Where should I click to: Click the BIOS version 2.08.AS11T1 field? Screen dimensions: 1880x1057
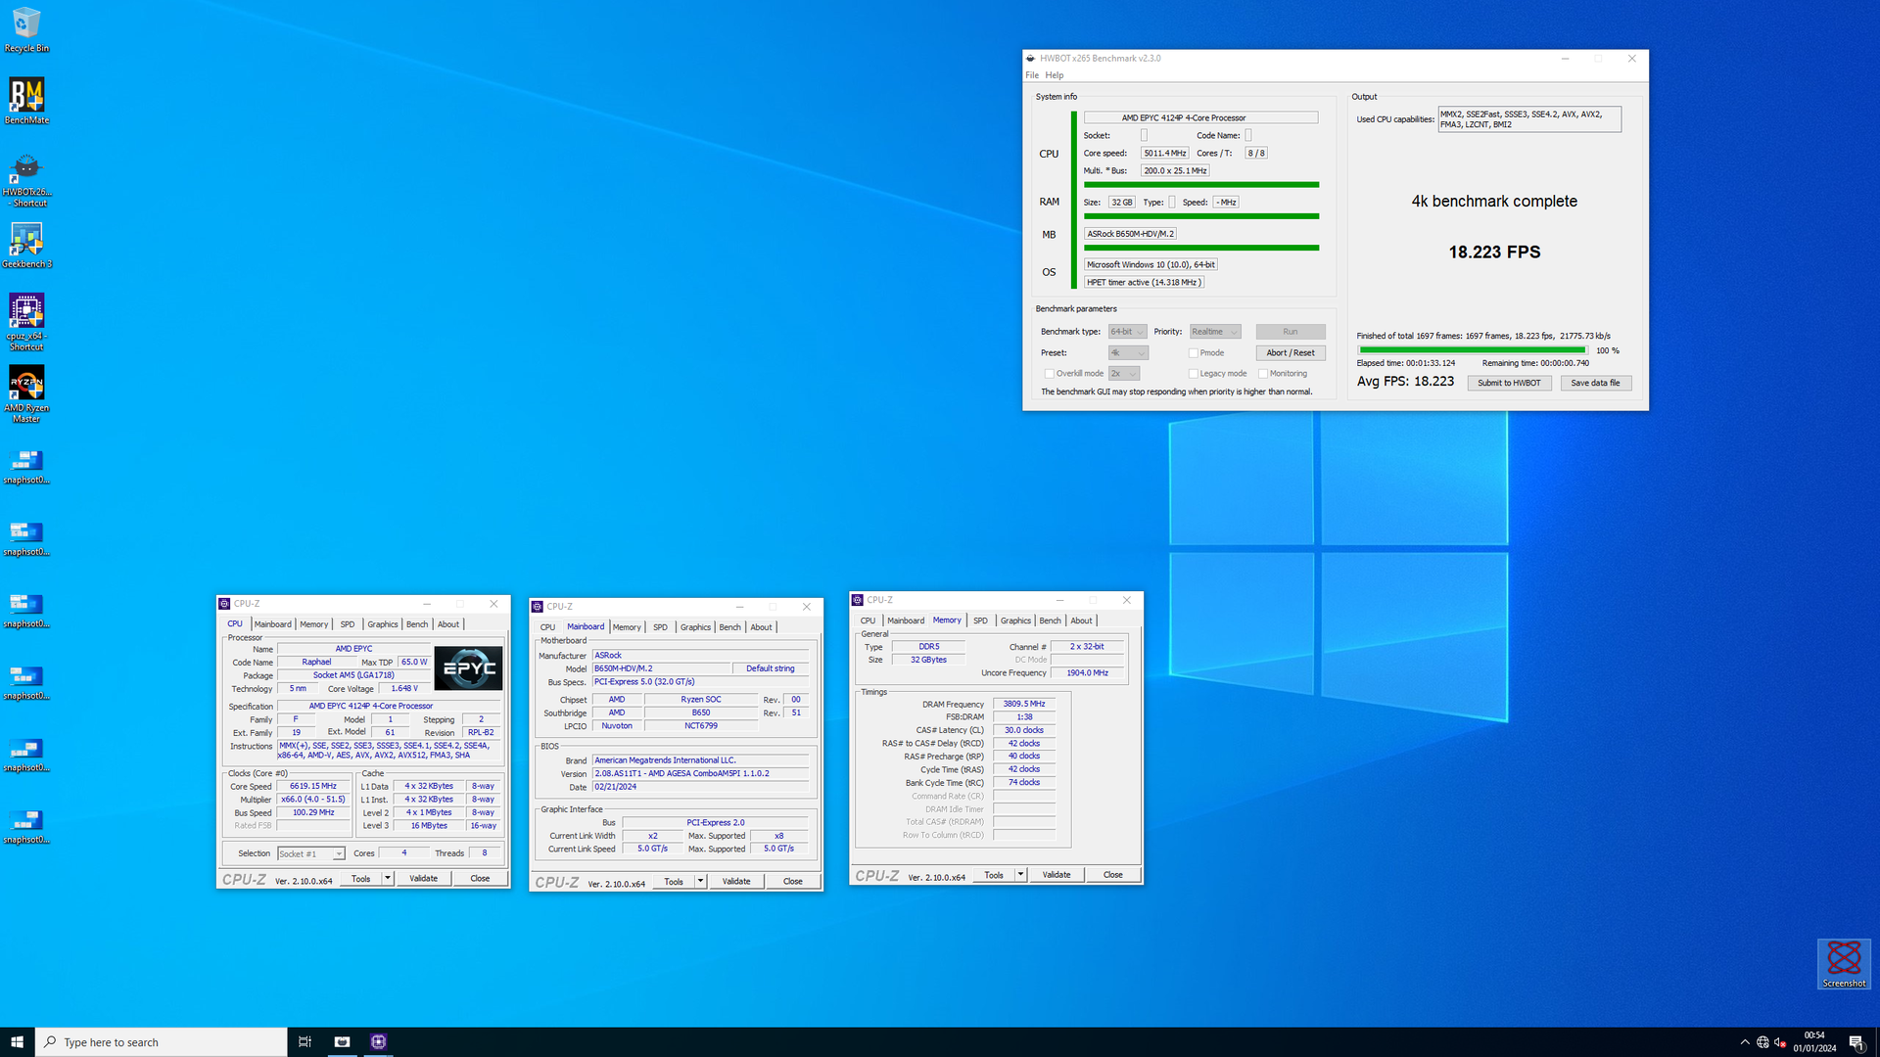(x=701, y=774)
